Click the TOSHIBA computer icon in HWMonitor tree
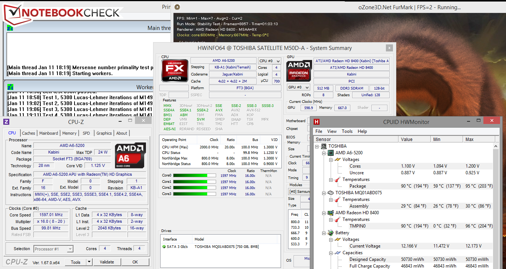The image size is (506, 269). coord(324,146)
